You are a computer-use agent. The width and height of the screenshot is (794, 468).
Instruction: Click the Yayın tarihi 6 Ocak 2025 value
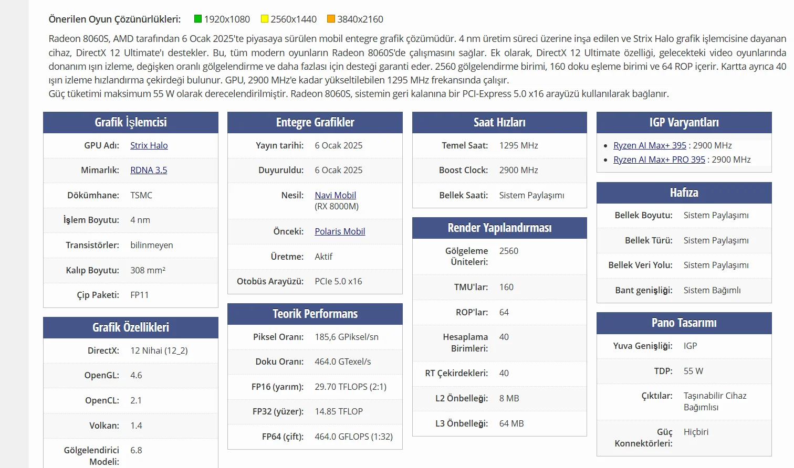click(x=339, y=145)
